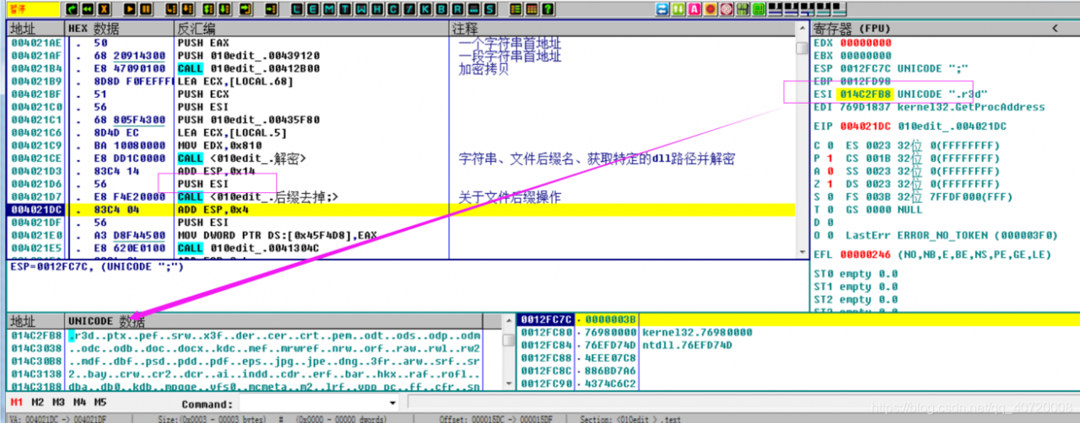
Task: Click the Step into toolbar icon
Action: click(x=170, y=8)
